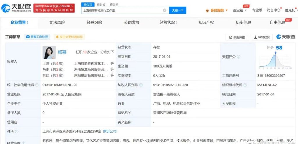The height and width of the screenshot is (144, 298).
Task: Open the 杨幂 investor photo thumbnail
Action: pos(49,52)
